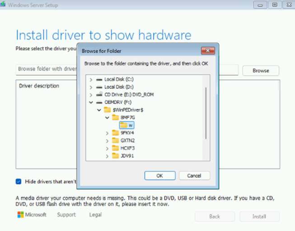
Task: Click the CD Drive (E:) disc icon
Action: [99, 94]
